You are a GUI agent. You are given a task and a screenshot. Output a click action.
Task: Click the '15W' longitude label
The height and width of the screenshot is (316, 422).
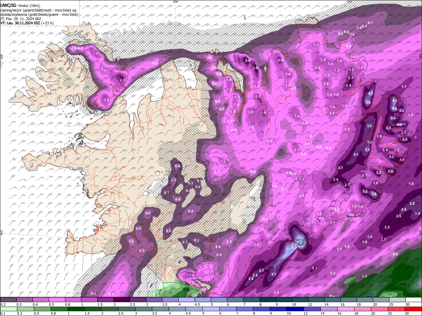tap(349, 2)
